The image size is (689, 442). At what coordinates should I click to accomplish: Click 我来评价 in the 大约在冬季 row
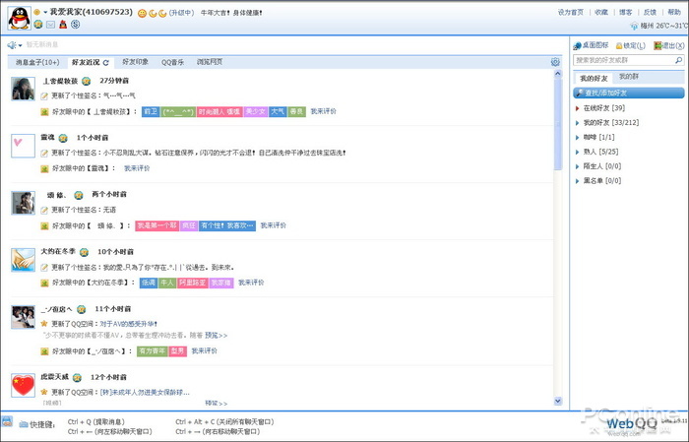tap(251, 283)
